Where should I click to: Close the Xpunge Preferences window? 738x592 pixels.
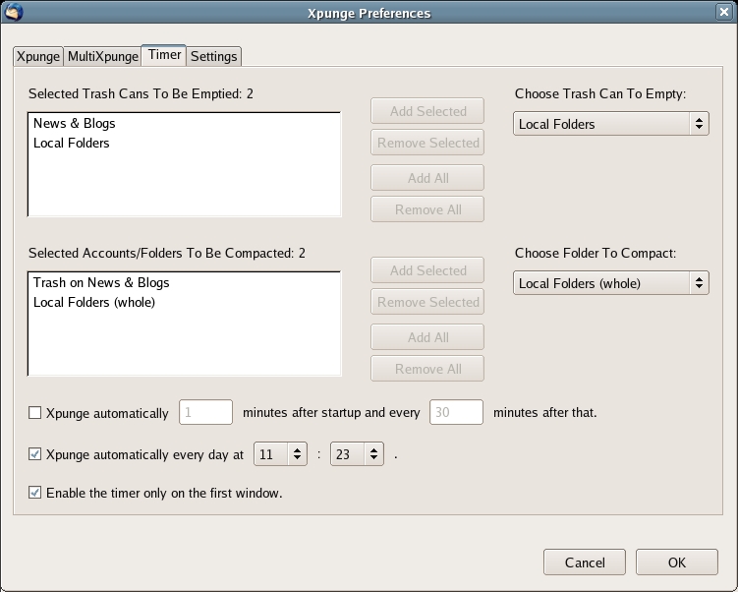pyautogui.click(x=724, y=12)
